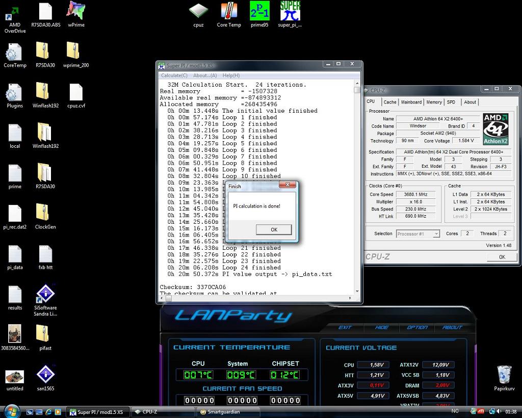Launch the cpuz desktop icon
This screenshot has width=522, height=418.
click(x=198, y=15)
